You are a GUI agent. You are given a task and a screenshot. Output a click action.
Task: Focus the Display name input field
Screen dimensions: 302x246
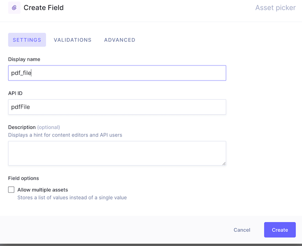pyautogui.click(x=117, y=73)
